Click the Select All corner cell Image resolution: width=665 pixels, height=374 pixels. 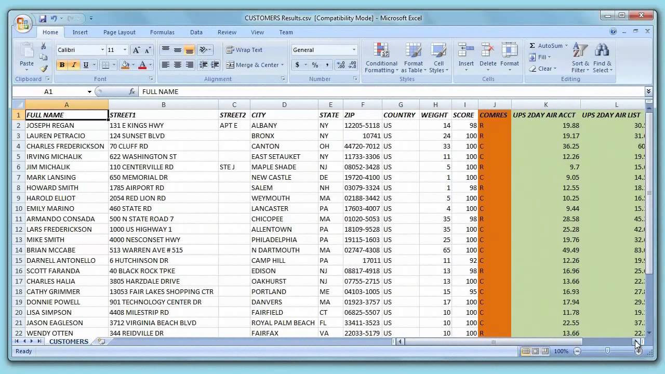[x=18, y=104]
